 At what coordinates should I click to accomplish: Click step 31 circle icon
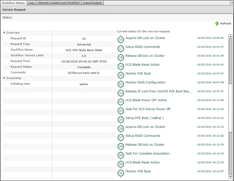coord(121,173)
